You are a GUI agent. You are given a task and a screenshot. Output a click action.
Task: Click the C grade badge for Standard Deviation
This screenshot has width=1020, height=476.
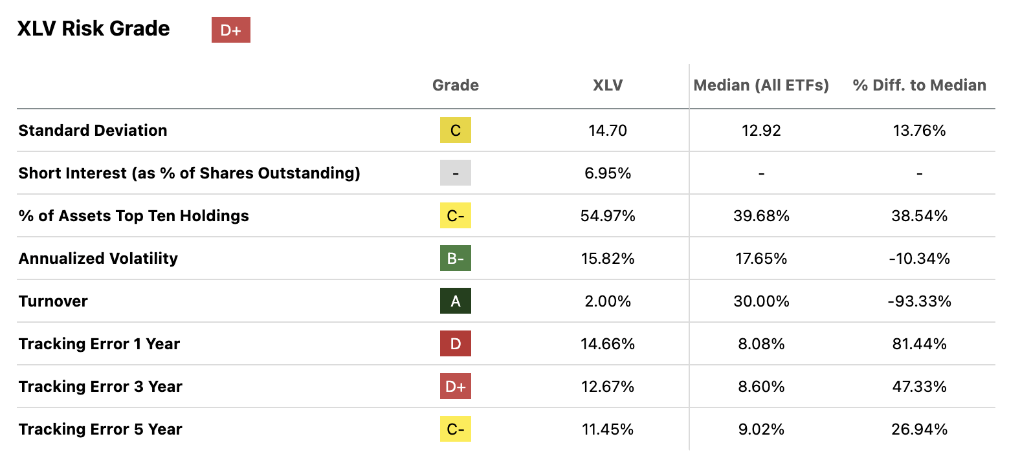(x=456, y=130)
